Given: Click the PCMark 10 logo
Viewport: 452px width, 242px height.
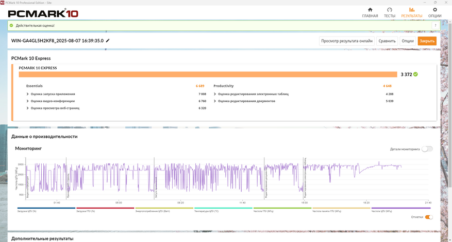Looking at the screenshot, I should [x=43, y=12].
